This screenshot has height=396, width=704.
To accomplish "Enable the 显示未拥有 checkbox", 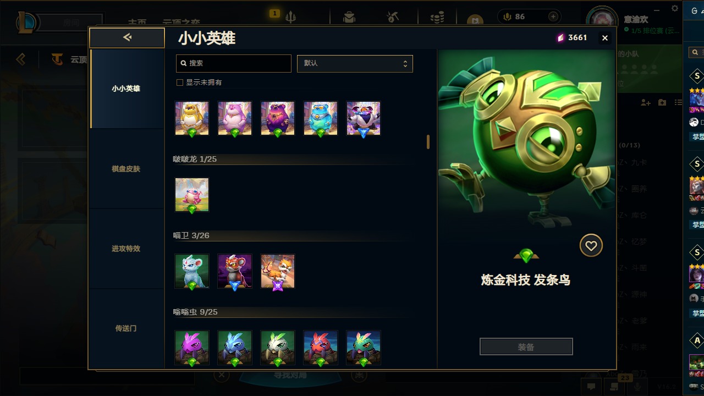I will (x=179, y=82).
